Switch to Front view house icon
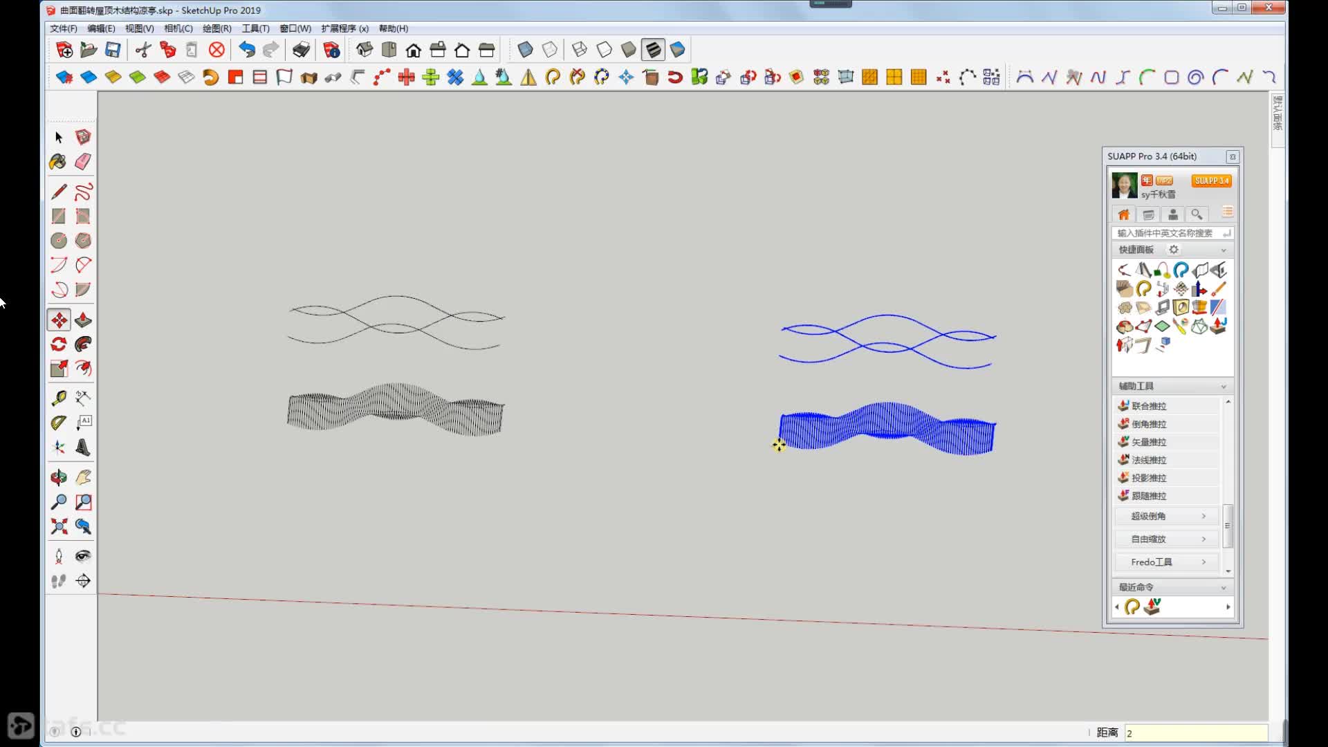Viewport: 1328px width, 747px height. pyautogui.click(x=414, y=50)
